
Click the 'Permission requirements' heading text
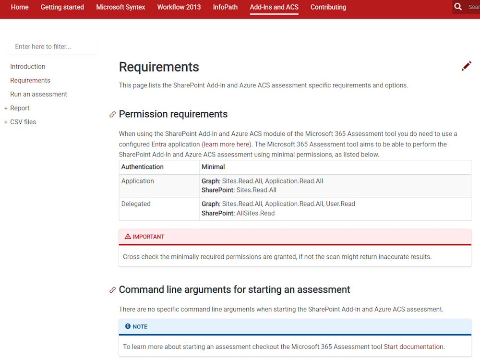173,114
